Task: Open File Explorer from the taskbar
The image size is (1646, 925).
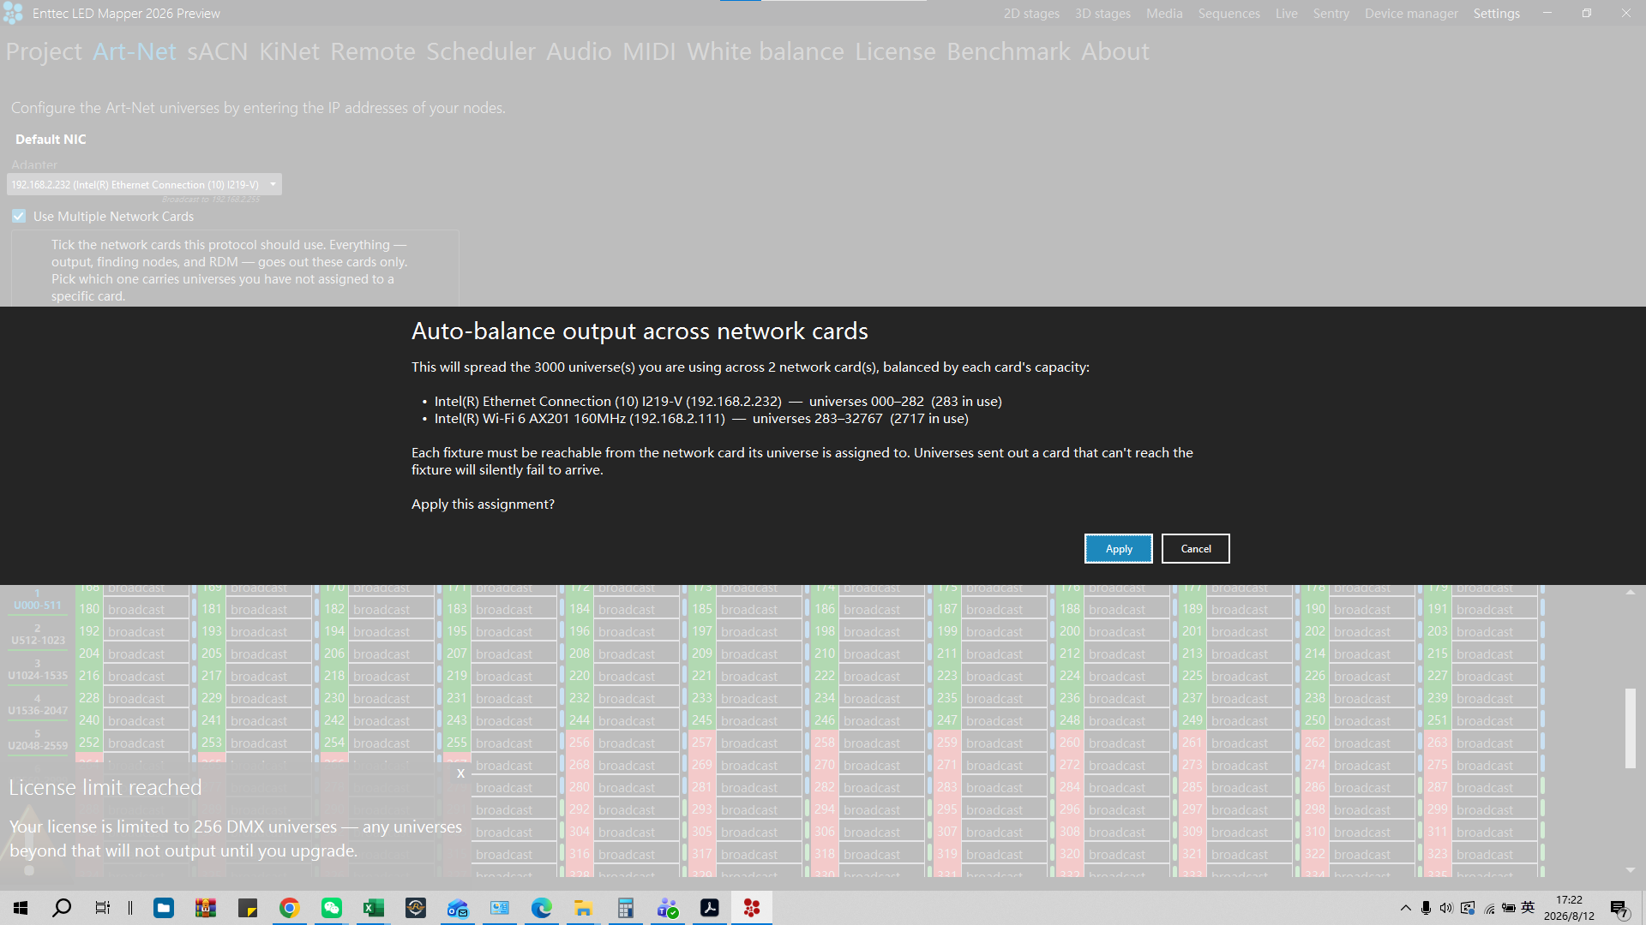Action: click(584, 908)
